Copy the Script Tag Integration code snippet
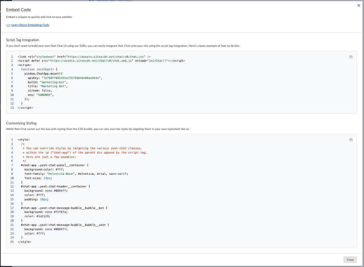 tap(351, 57)
